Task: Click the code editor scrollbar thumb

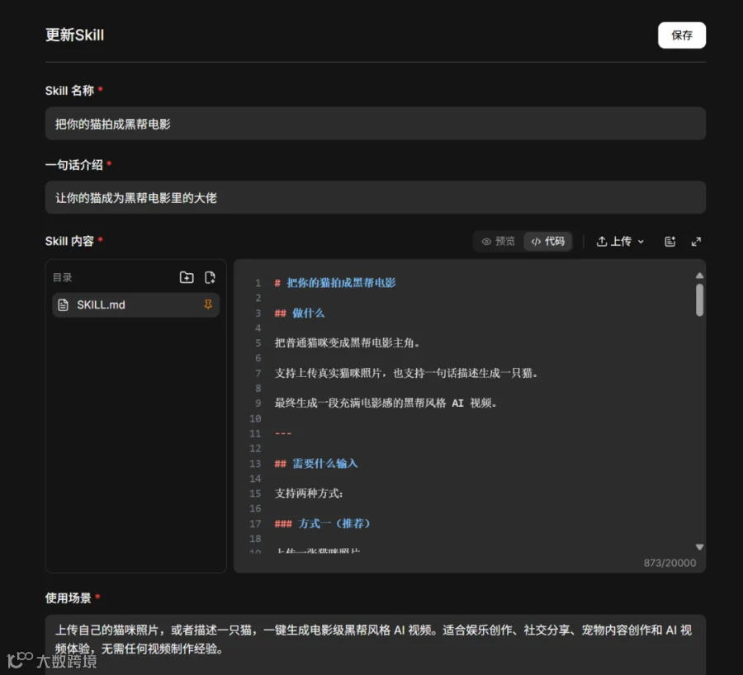Action: (699, 300)
